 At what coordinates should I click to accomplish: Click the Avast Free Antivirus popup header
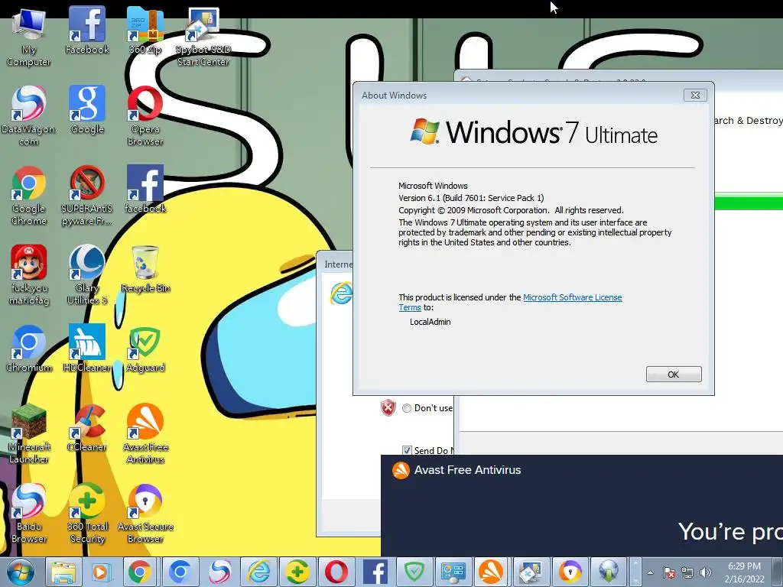click(467, 470)
